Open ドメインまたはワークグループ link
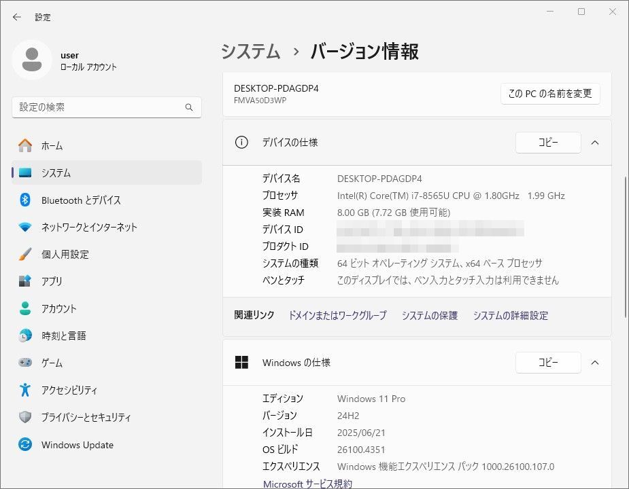 coord(338,315)
